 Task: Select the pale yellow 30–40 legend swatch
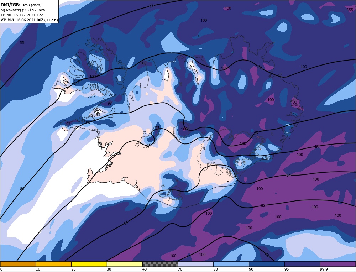point(125,264)
